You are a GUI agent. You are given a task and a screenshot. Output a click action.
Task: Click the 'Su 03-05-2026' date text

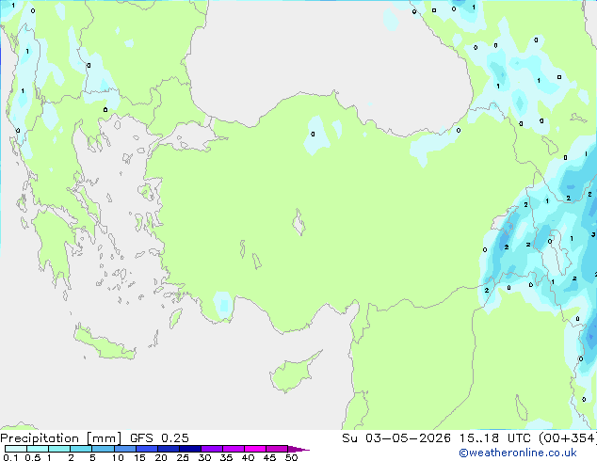click(396, 438)
